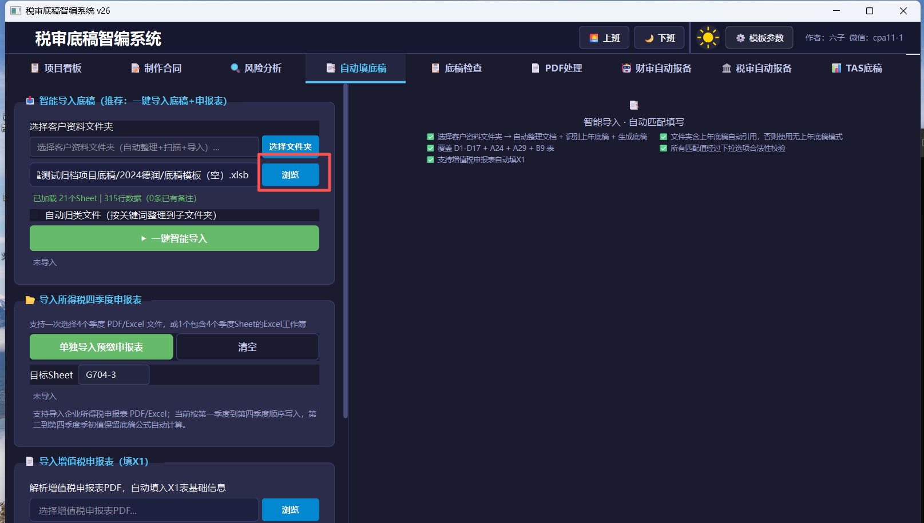Enable 自动归类文件 checkbox

click(35, 215)
